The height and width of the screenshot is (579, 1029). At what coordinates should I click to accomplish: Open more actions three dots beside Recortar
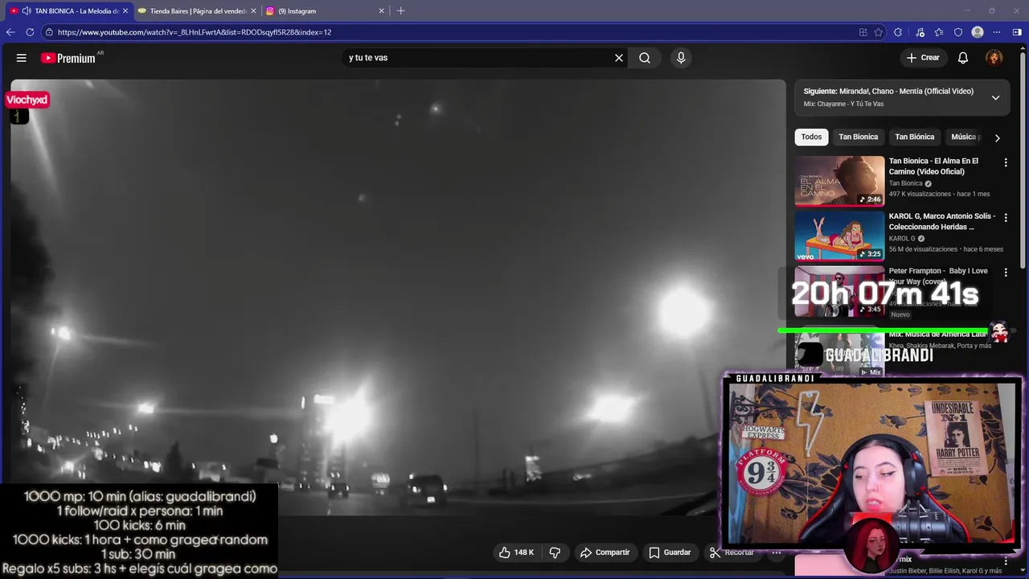coord(777,552)
